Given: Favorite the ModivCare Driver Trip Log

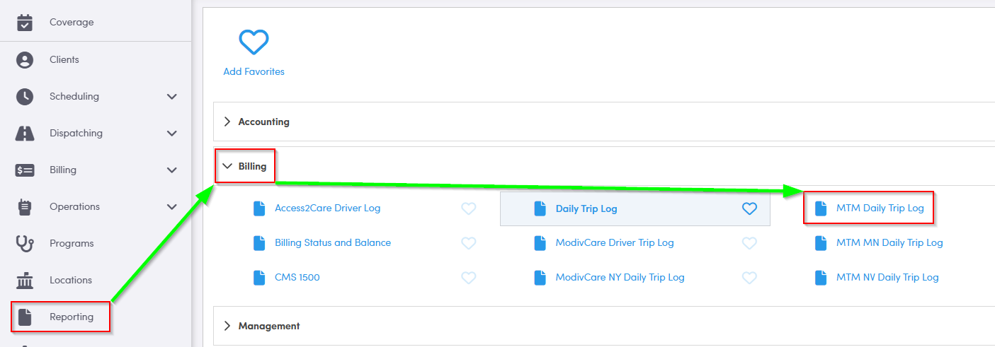Looking at the screenshot, I should click(x=749, y=242).
